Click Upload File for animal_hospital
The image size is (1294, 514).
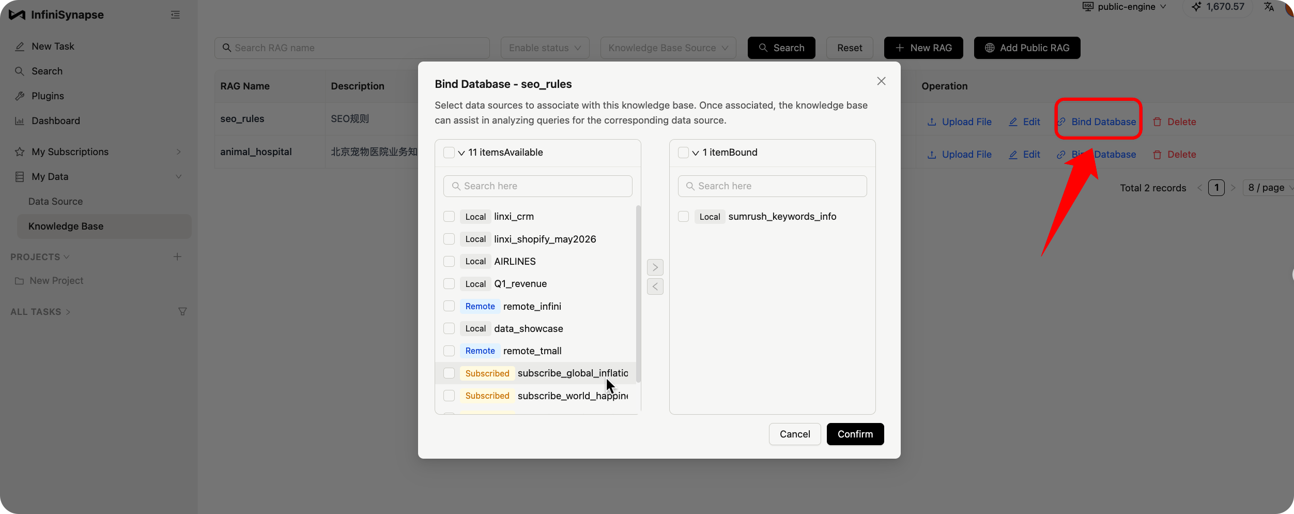[x=959, y=154]
